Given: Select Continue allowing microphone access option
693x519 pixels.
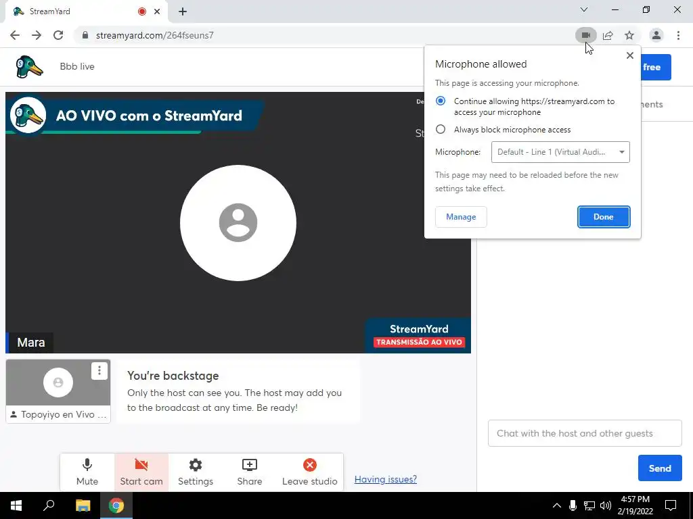Looking at the screenshot, I should click(441, 101).
